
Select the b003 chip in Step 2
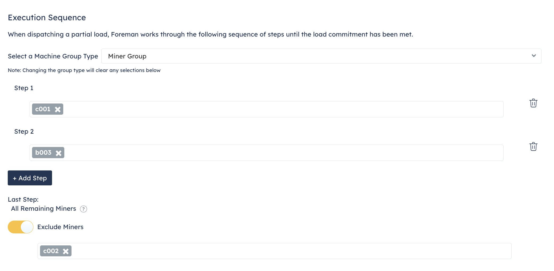(43, 153)
